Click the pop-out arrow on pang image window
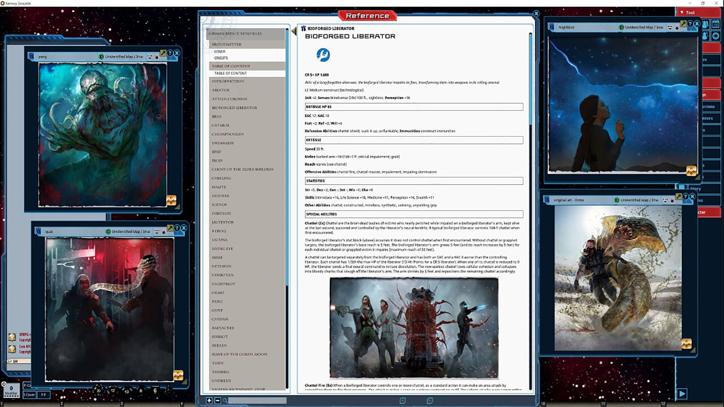Image resolution: width=724 pixels, height=407 pixels. click(163, 53)
